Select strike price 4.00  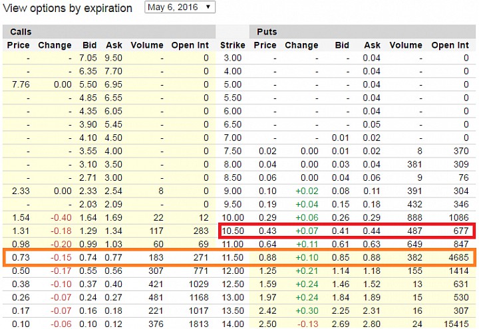pyautogui.click(x=232, y=71)
